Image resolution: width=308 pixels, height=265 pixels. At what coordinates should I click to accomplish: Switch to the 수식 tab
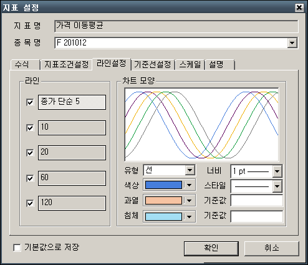tap(25, 64)
